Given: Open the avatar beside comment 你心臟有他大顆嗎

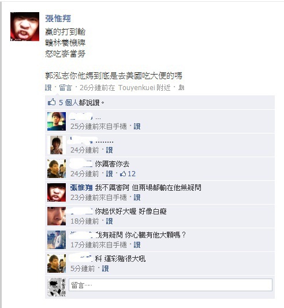Looking at the screenshot, I should [x=57, y=240].
